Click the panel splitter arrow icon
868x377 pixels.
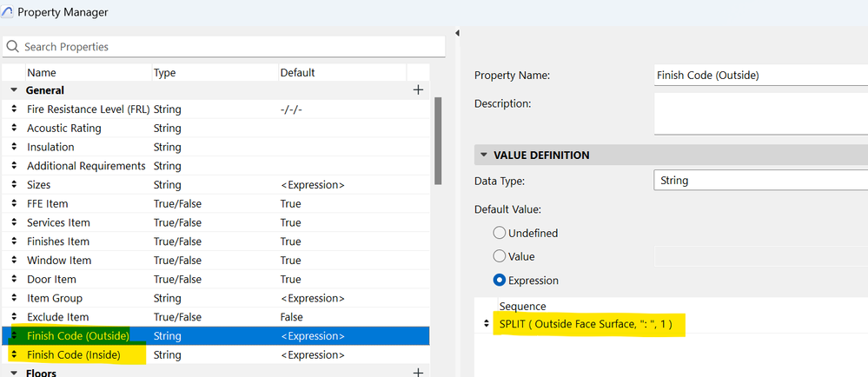[x=458, y=33]
